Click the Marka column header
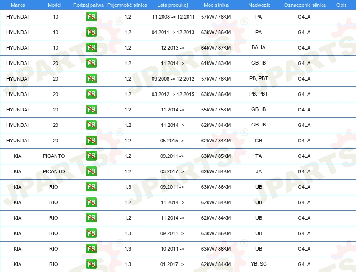Screen dimensions: 356x272 click(x=18, y=5)
